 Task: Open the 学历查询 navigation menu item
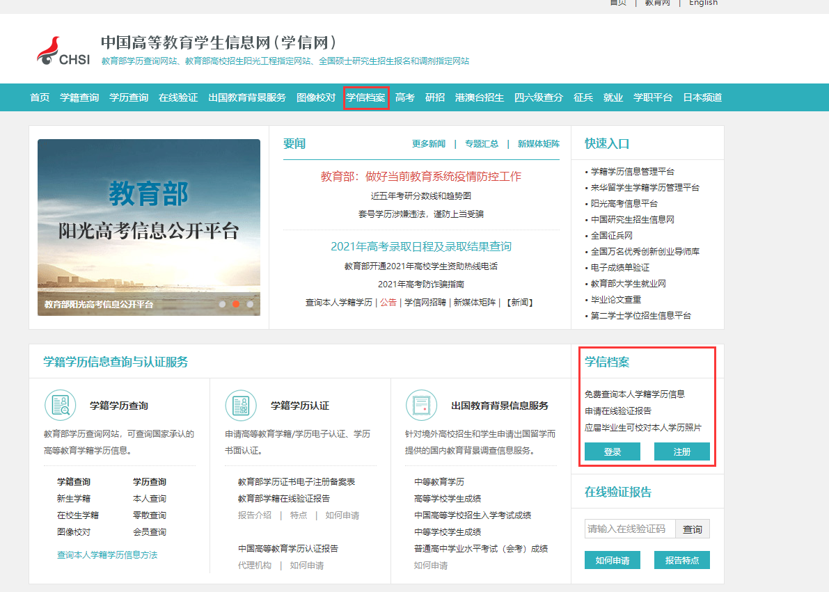pyautogui.click(x=129, y=97)
